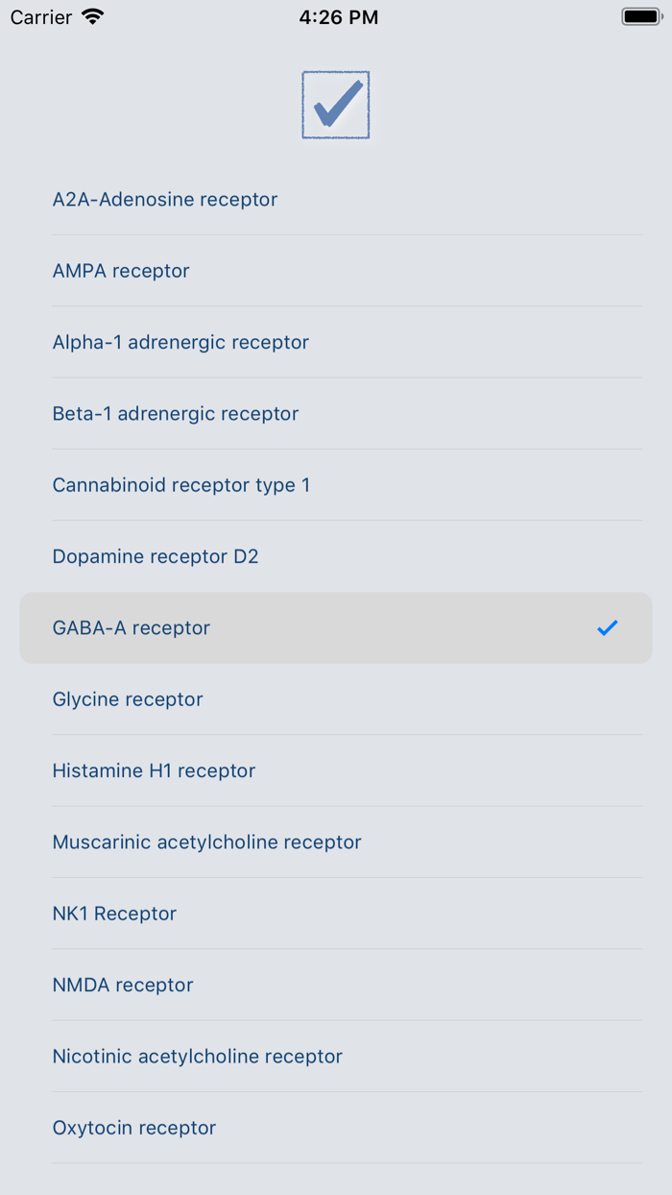Select Beta-1 adrenergic receptor
The image size is (672, 1195).
click(x=175, y=413)
